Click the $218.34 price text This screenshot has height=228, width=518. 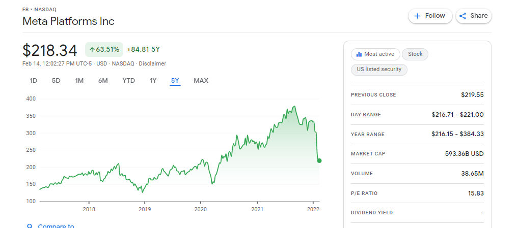pos(50,50)
